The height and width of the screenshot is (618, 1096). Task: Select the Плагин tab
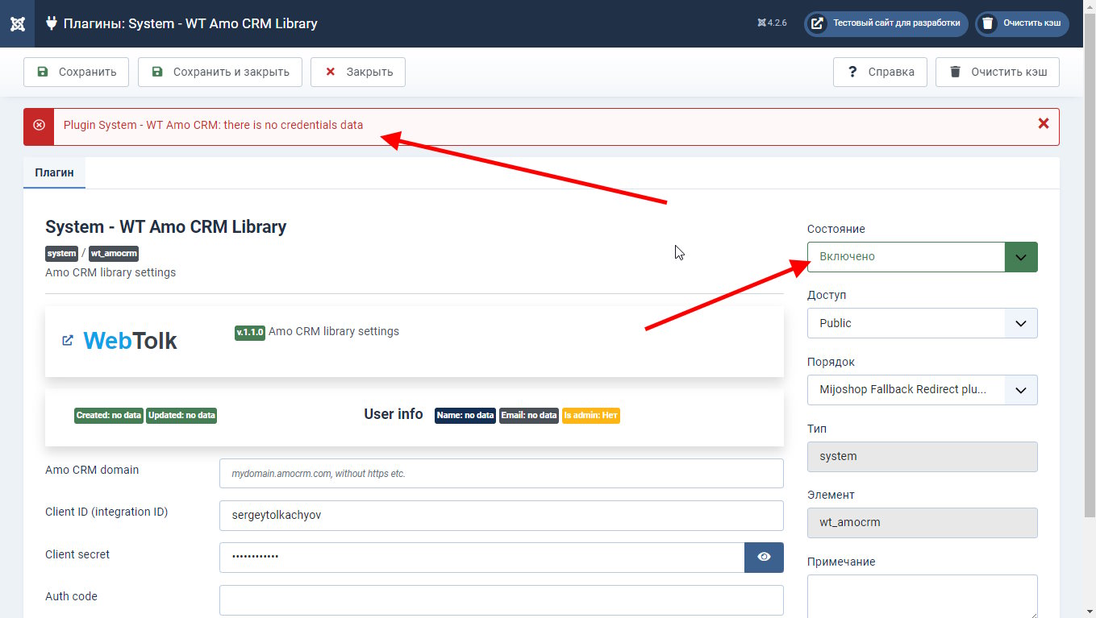54,172
